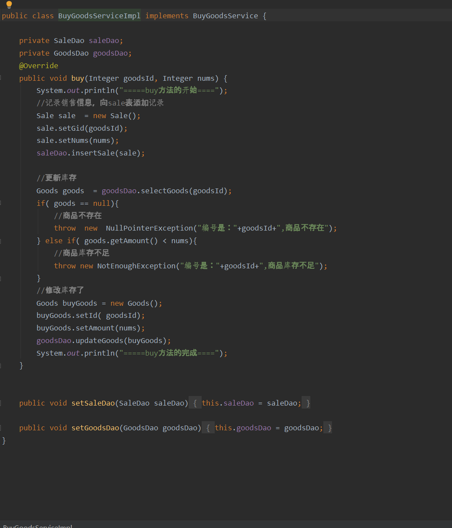Viewport: 452px width, 528px height.
Task: Click buyGoods in Goods buyGoods declaration
Action: pyautogui.click(x=80, y=303)
